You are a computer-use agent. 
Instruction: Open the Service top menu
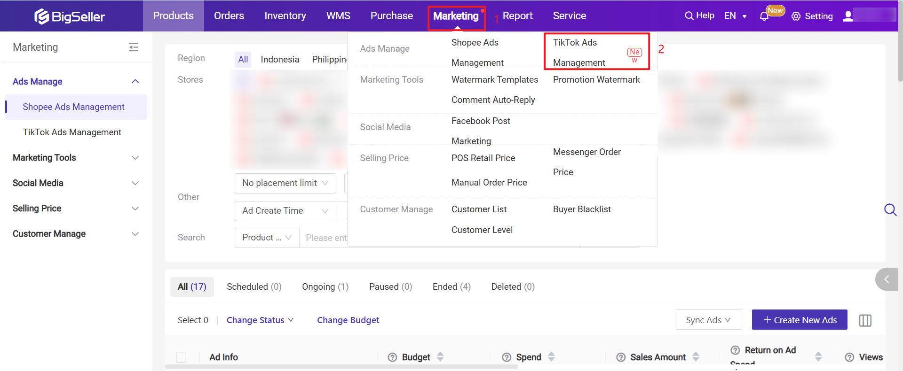pos(570,16)
